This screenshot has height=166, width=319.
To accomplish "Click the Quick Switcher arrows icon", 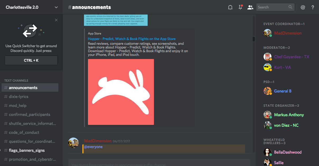I will coord(30,31).
